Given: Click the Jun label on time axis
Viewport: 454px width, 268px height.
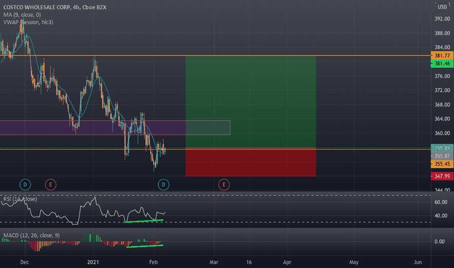Looking at the screenshot, I should click(x=417, y=262).
